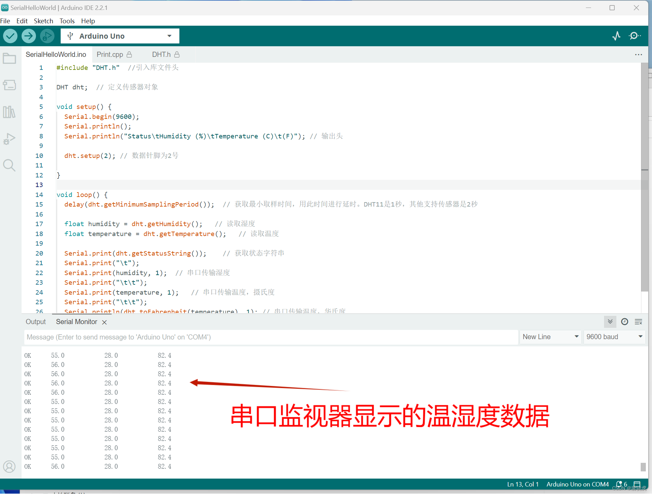
Task: Click the notifications bell in status bar
Action: click(619, 484)
